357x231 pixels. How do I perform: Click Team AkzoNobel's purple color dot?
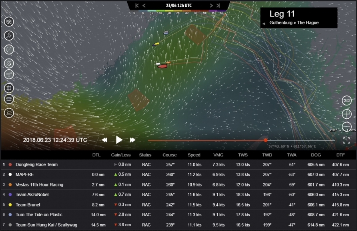10,195
